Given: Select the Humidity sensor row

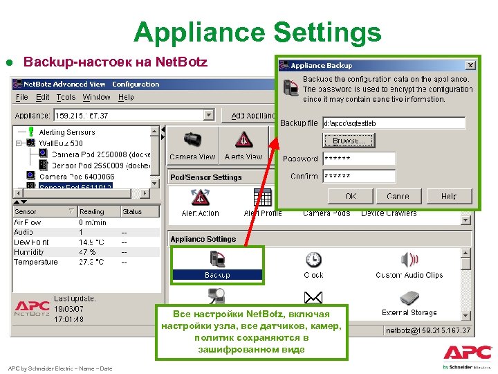Looking at the screenshot, I should pos(86,252).
